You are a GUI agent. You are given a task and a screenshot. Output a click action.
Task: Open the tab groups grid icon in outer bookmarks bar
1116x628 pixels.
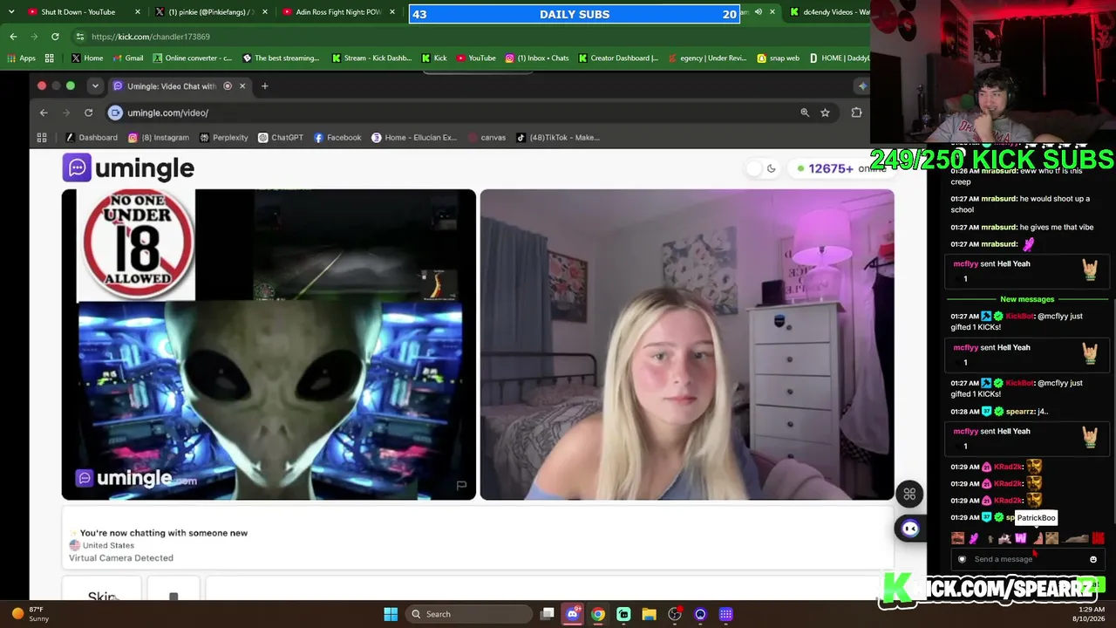tap(50, 58)
